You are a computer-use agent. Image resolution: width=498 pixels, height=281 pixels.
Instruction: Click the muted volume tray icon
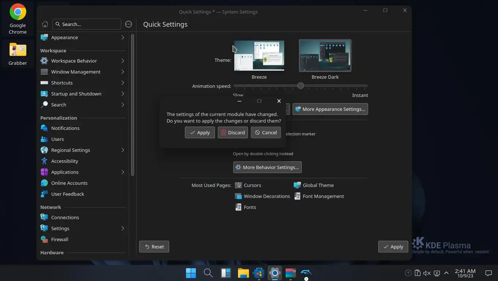(x=427, y=273)
